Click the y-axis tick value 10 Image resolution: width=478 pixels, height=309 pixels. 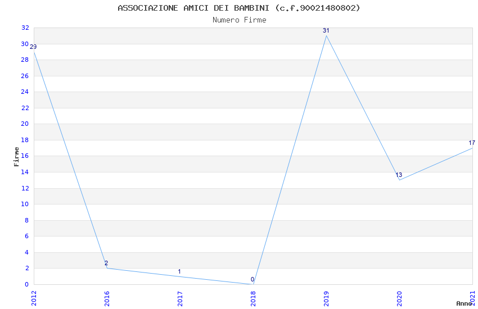(x=25, y=204)
